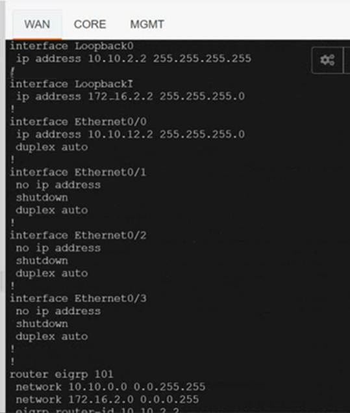
Task: Click the button right of the gear
Action: (347, 60)
